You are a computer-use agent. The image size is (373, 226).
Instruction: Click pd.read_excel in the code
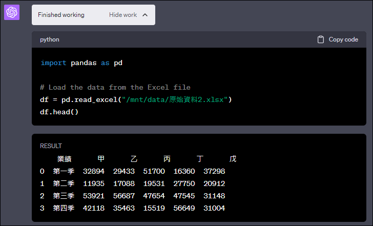[x=90, y=99]
